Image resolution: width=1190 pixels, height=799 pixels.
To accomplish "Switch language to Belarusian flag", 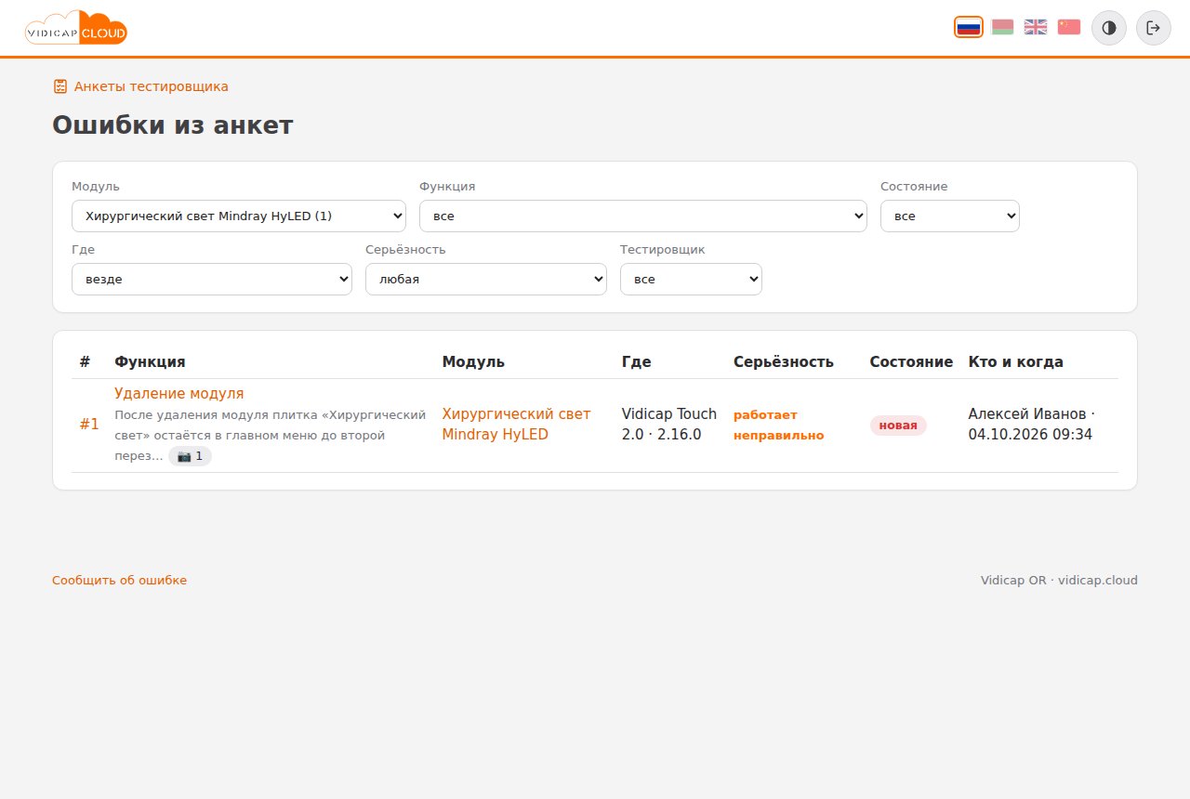I will (x=1002, y=27).
